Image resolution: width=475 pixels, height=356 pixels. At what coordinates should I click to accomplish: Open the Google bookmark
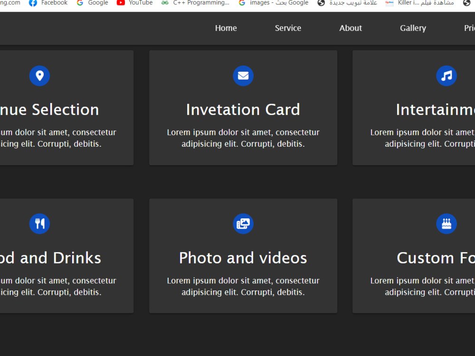(93, 3)
